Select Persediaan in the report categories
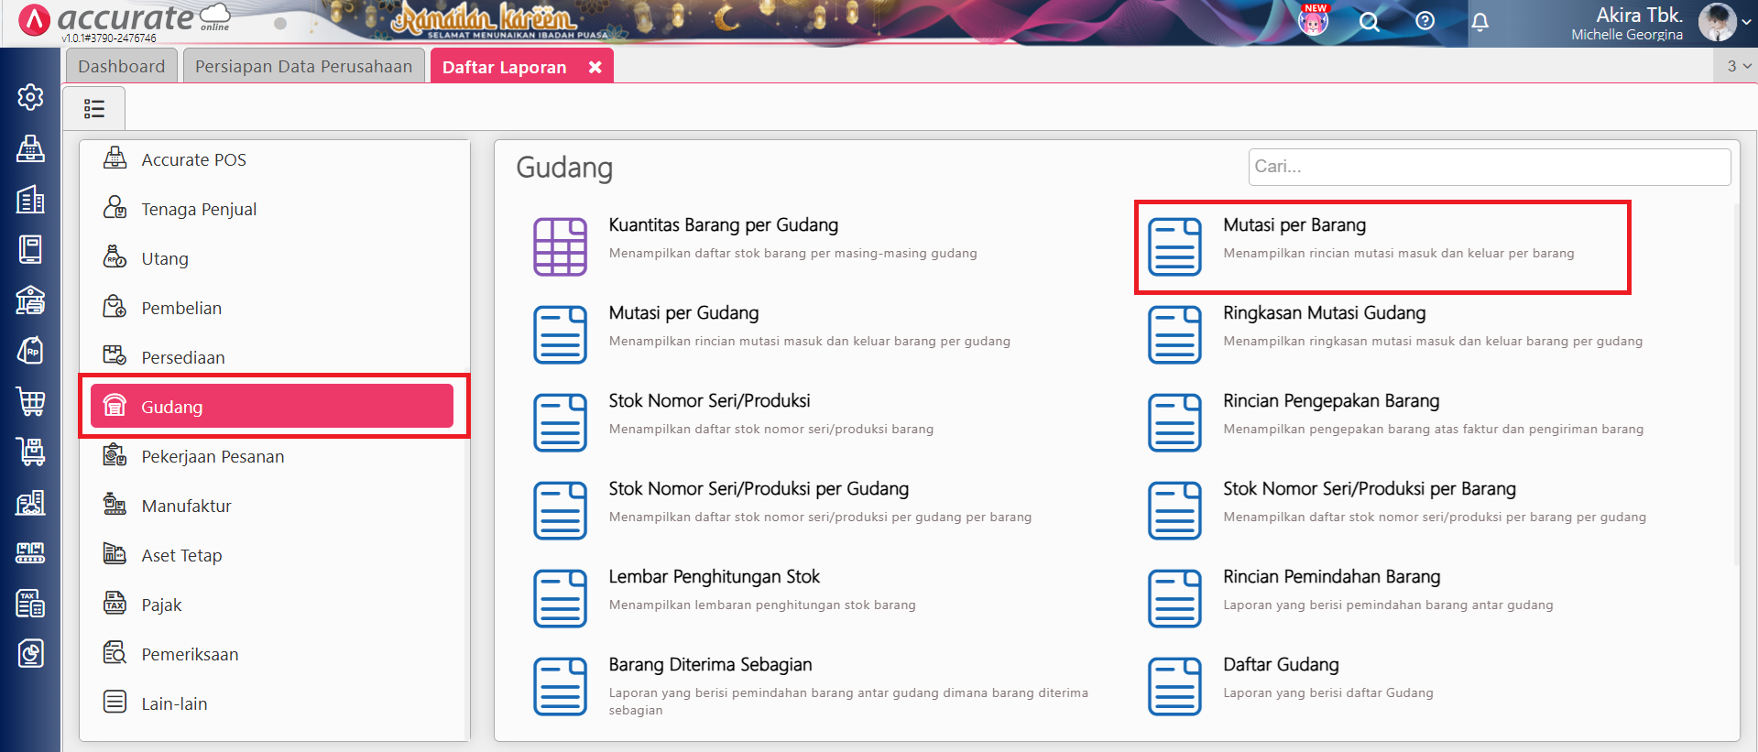Screen dimensions: 1758x752 click(x=182, y=357)
